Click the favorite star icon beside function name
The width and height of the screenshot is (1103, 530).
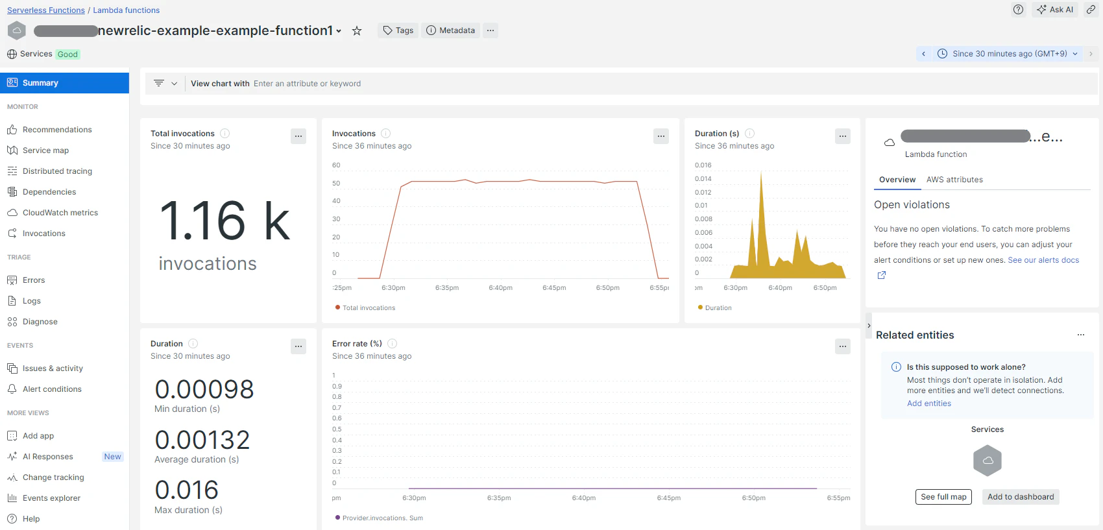357,30
